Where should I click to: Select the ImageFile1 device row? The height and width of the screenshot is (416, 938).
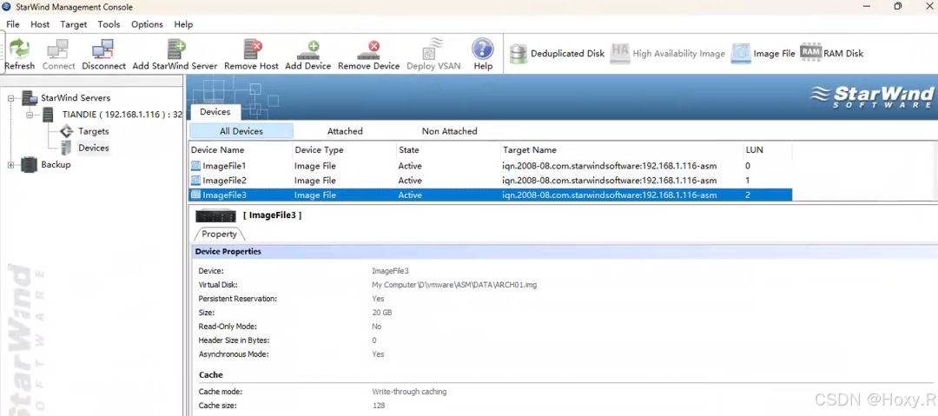[x=491, y=166]
